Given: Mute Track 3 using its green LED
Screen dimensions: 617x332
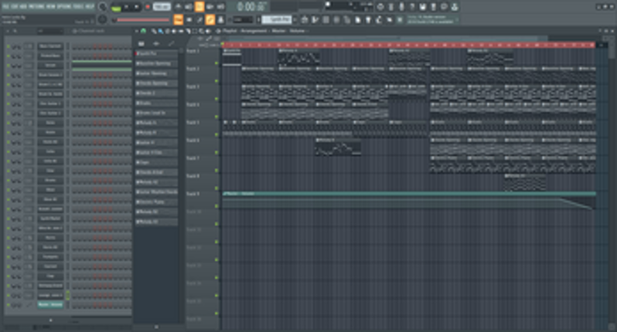Looking at the screenshot, I should coord(216,99).
